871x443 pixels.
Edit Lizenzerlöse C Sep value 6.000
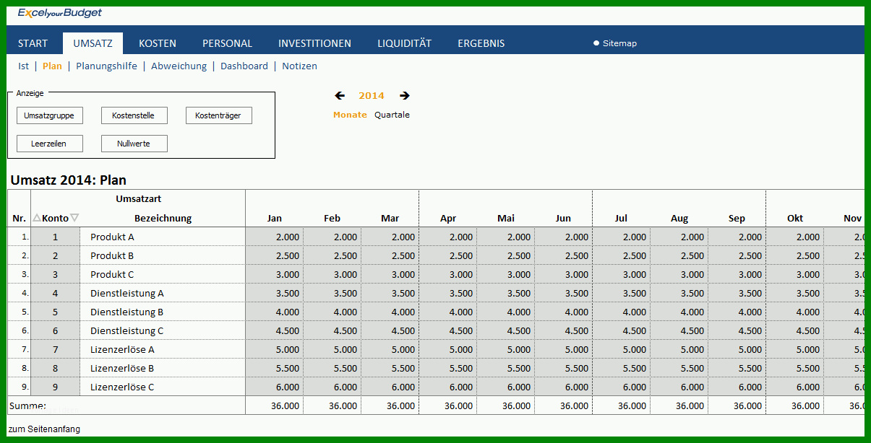click(737, 387)
